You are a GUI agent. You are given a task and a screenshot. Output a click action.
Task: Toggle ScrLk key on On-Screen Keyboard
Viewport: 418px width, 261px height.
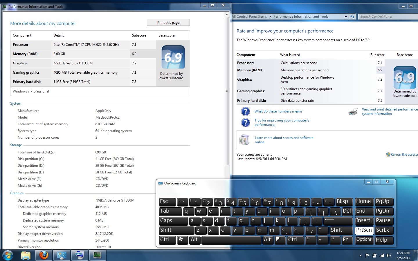coord(384,230)
